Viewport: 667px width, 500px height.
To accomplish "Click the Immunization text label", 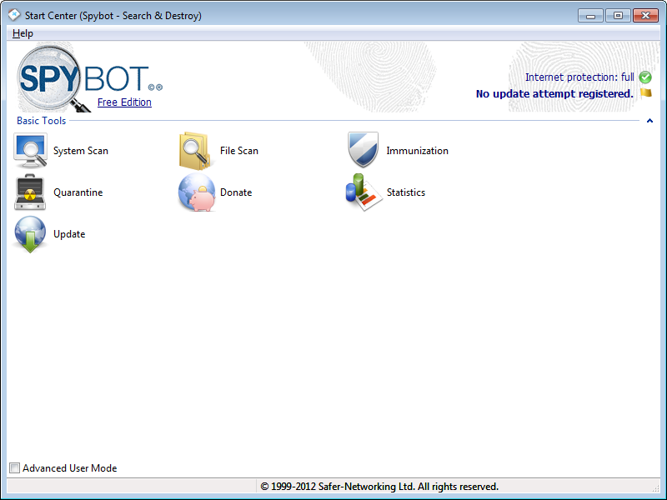I will click(x=417, y=151).
